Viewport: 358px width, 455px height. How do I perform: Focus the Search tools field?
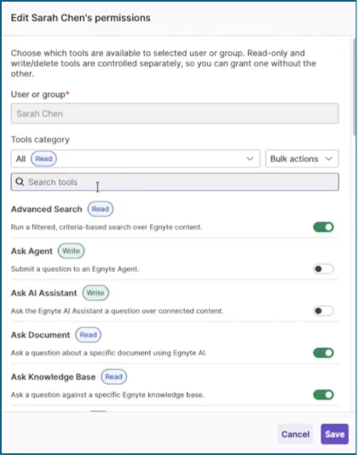click(175, 182)
